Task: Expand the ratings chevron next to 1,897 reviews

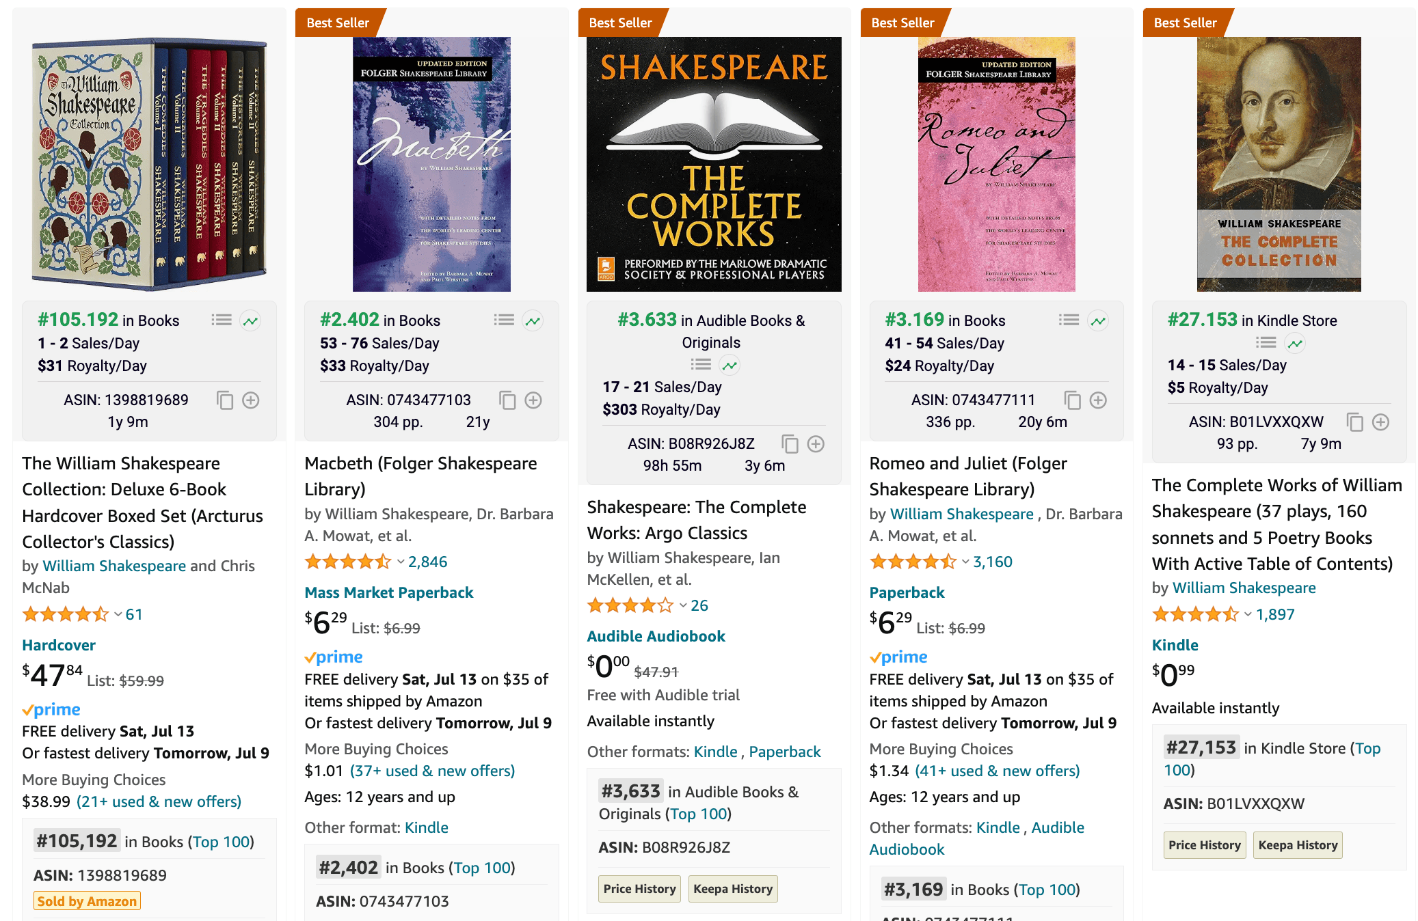Action: point(1248,615)
